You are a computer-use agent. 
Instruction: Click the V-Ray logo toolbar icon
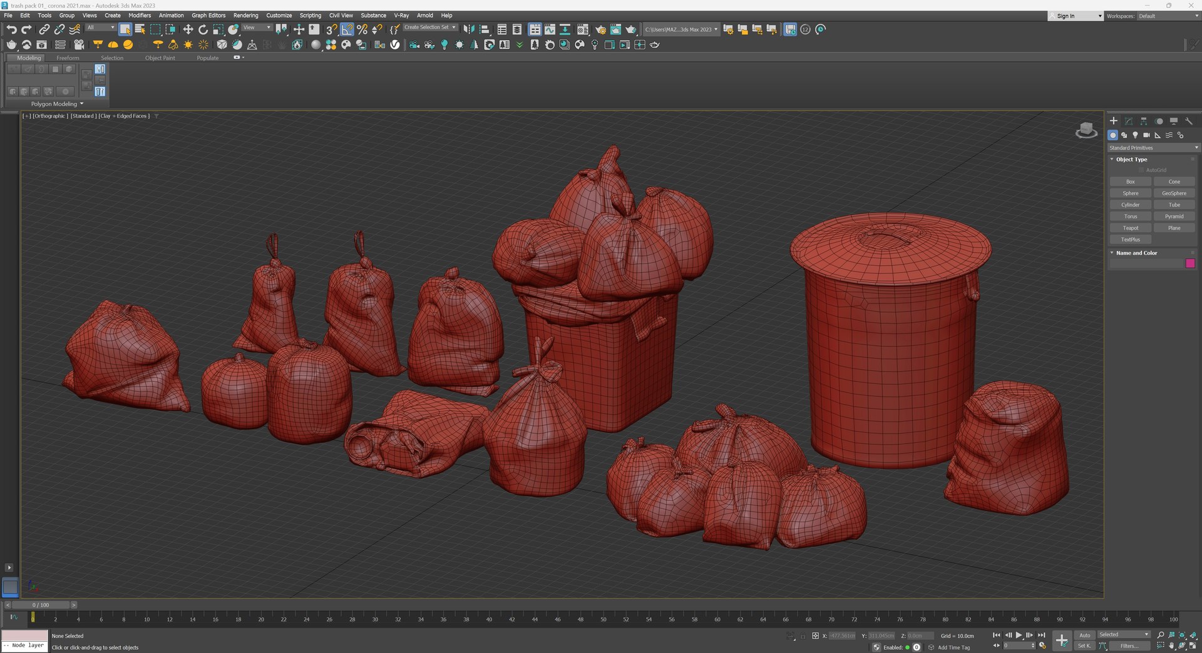point(395,44)
